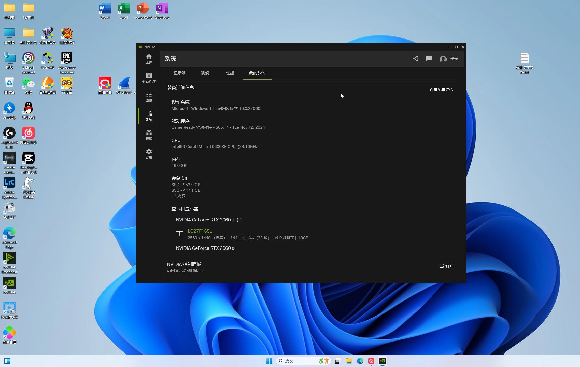Screen dimensions: 580x367
Task: Click 查看配置详情 link
Action: point(441,90)
